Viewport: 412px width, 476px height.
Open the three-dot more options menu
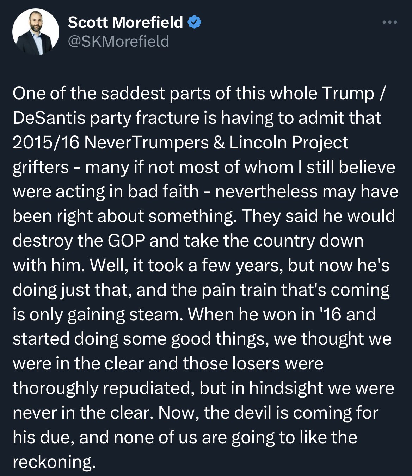[x=390, y=23]
